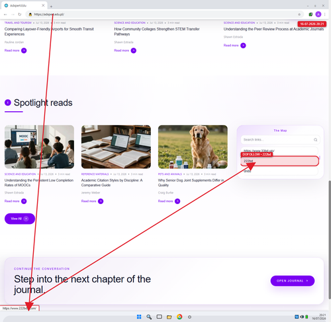Open File Explorer from the taskbar
Image resolution: width=331 pixels, height=322 pixels.
point(169,317)
